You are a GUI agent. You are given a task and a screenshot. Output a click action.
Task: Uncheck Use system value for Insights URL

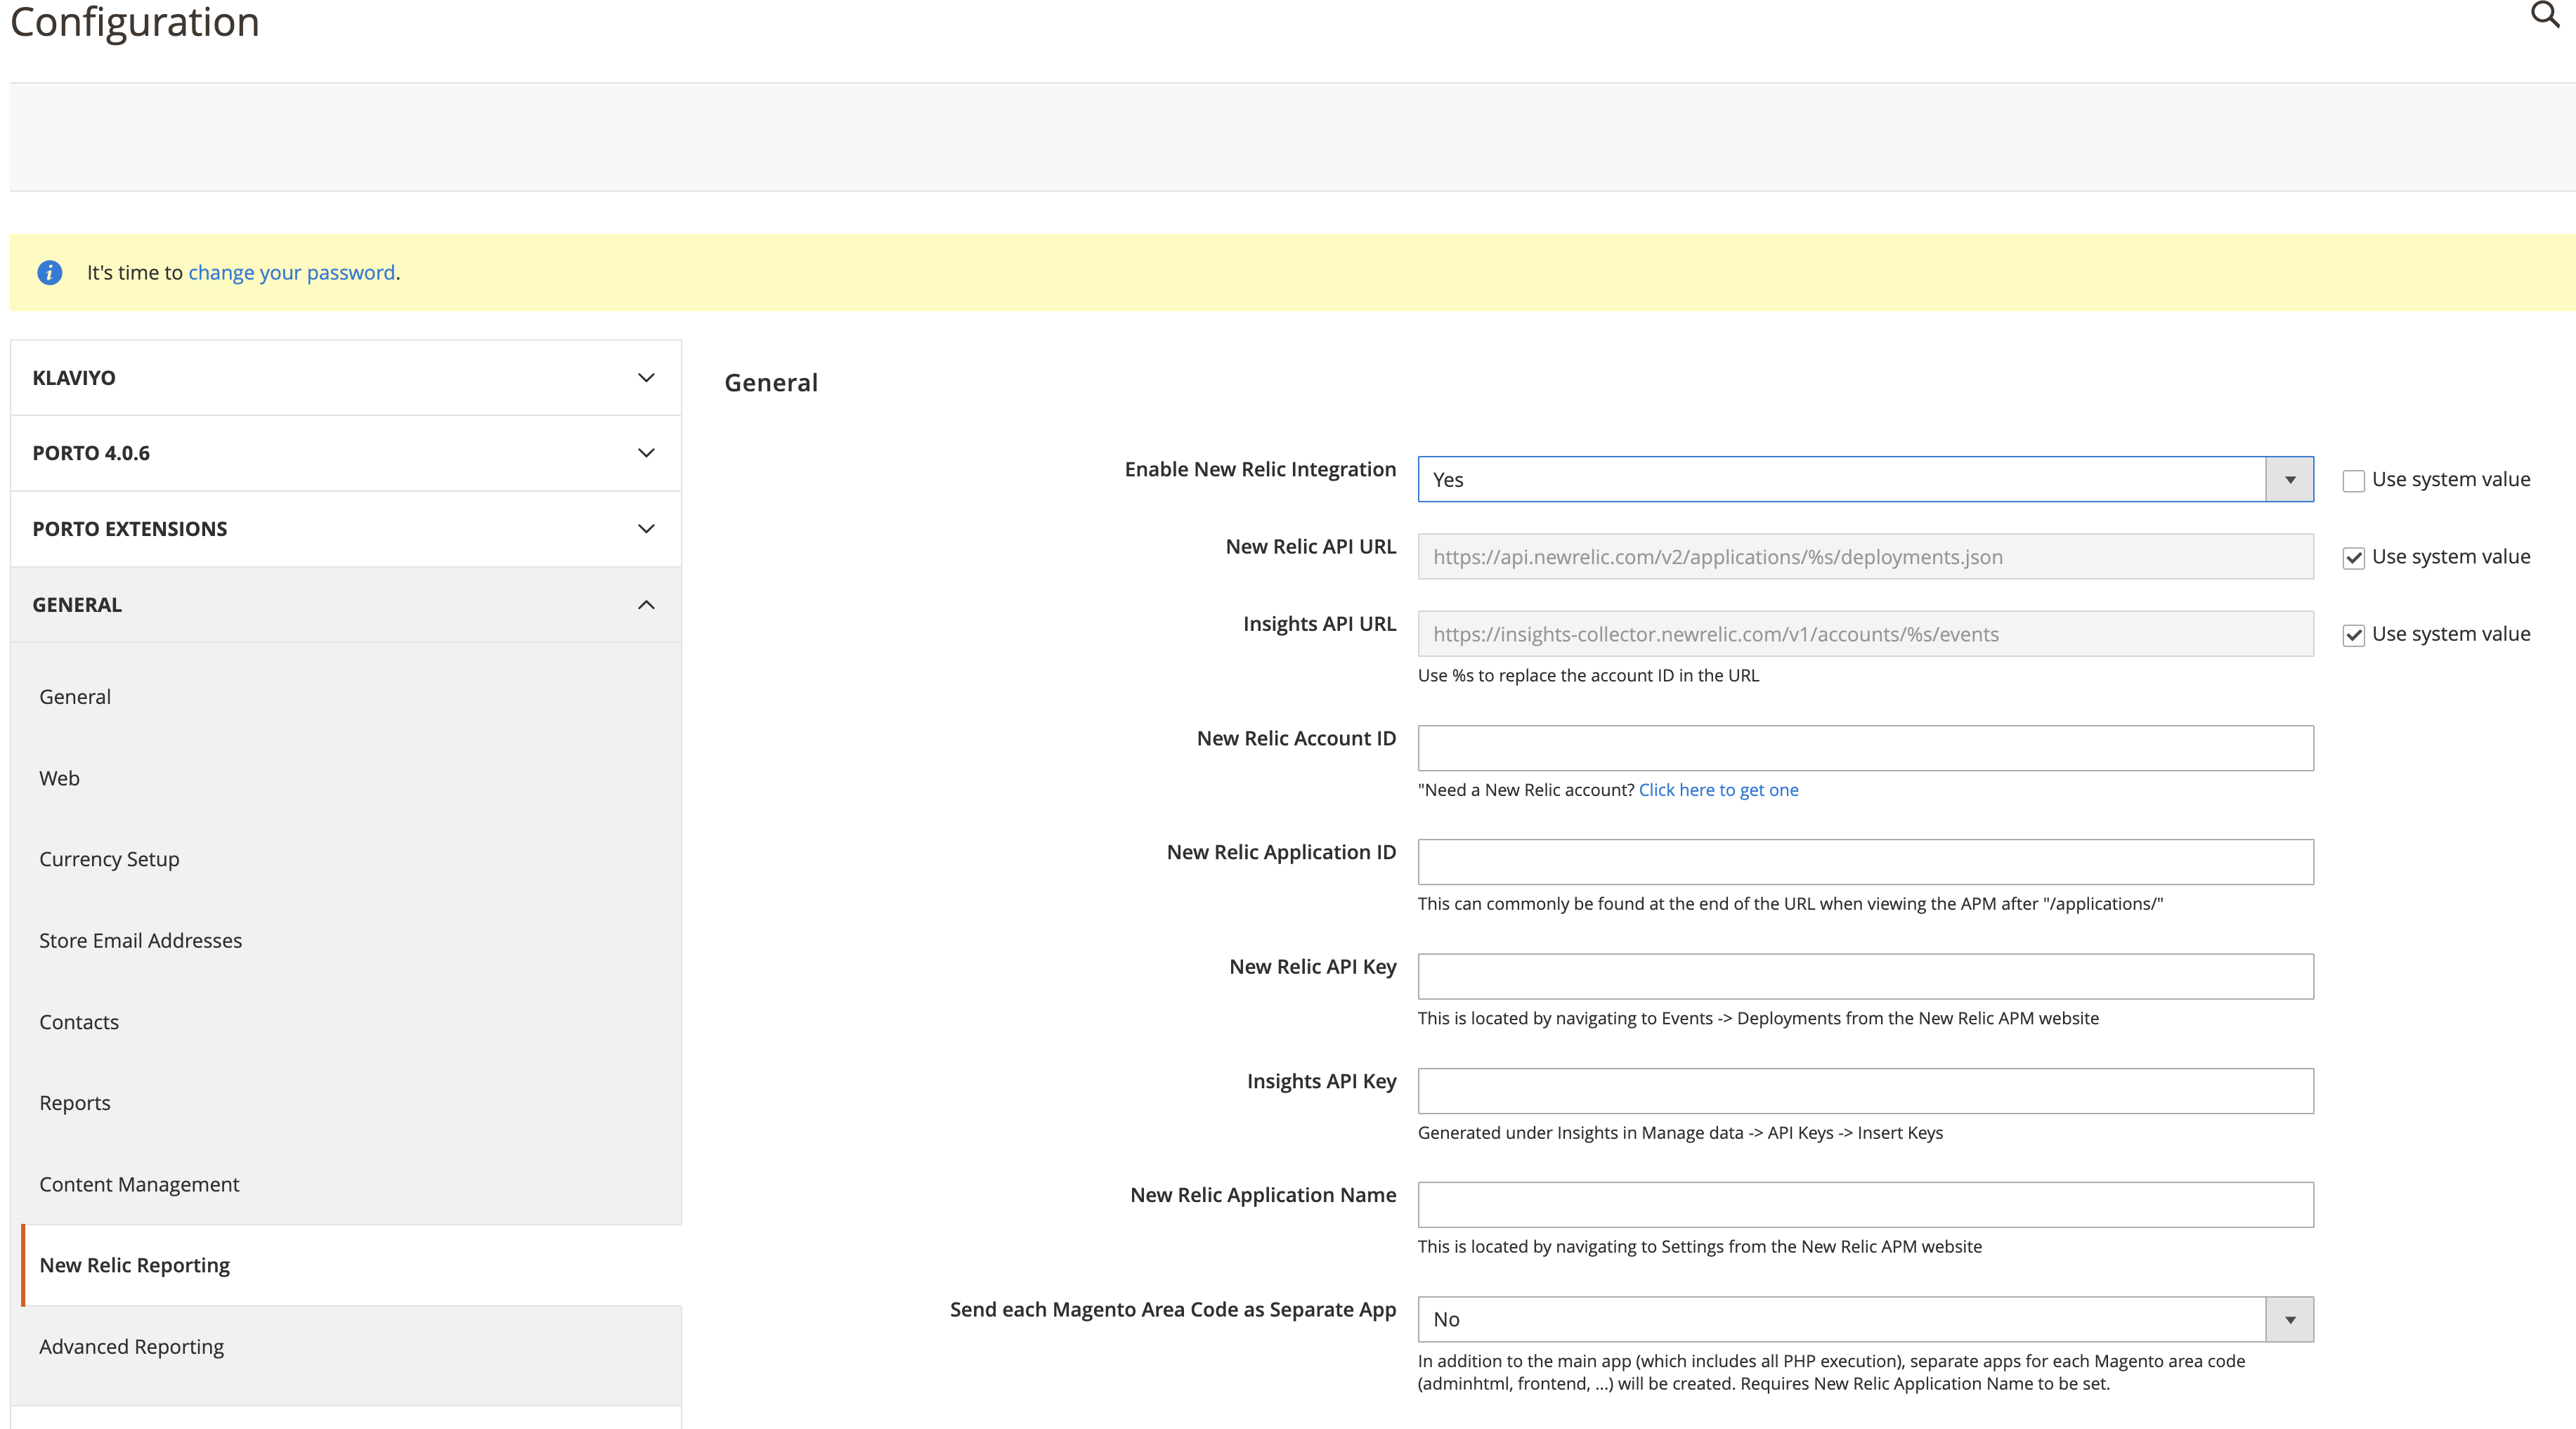pos(2354,635)
